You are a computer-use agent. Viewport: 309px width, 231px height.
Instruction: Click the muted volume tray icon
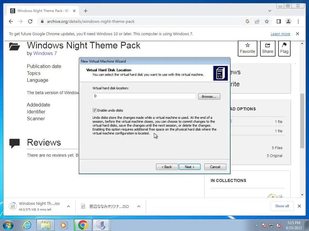[x=279, y=225]
